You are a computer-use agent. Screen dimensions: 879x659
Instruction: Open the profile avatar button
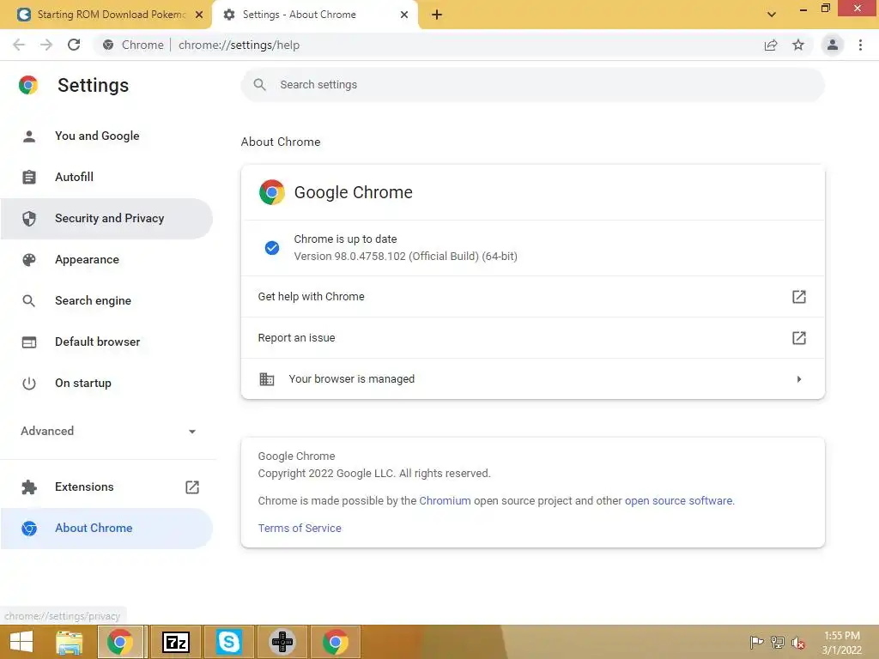[x=833, y=45]
